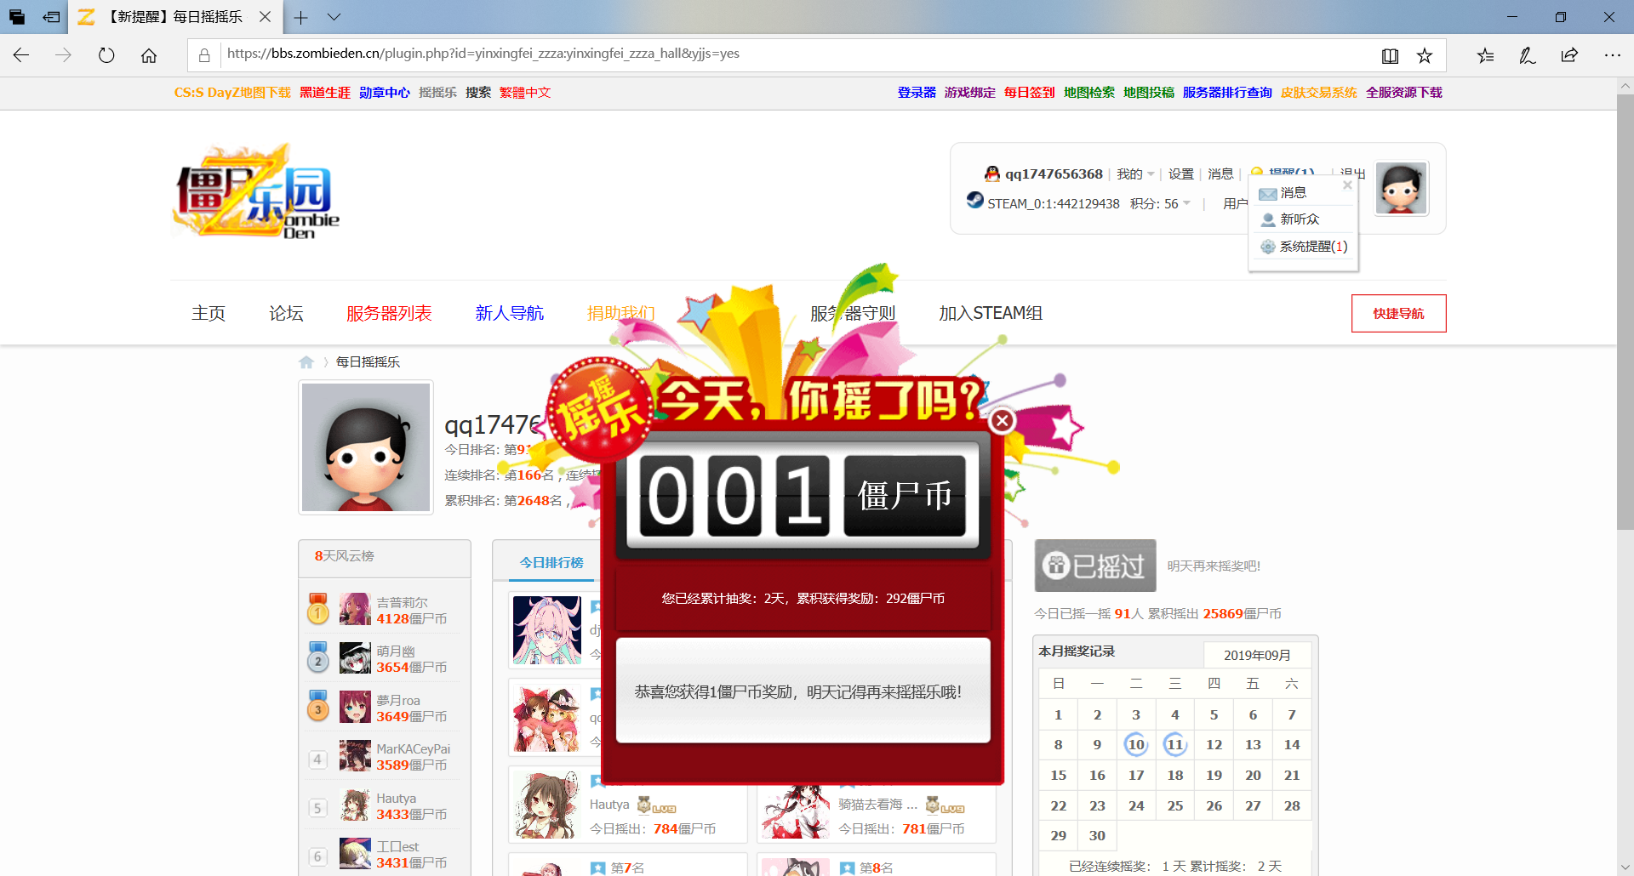The width and height of the screenshot is (1634, 876).
Task: Select the 今日排行榜 tab
Action: (550, 561)
